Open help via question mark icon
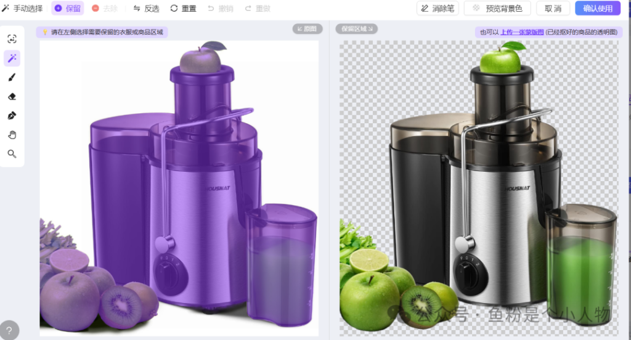Screen dimensions: 631x340 pos(9,330)
